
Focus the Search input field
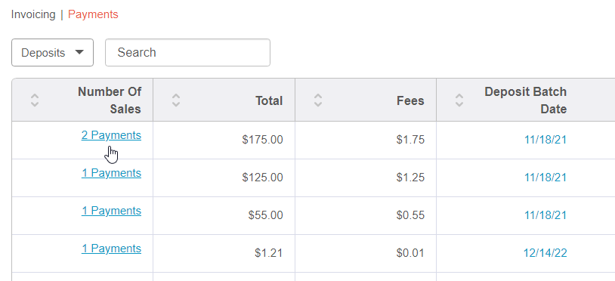(x=187, y=53)
